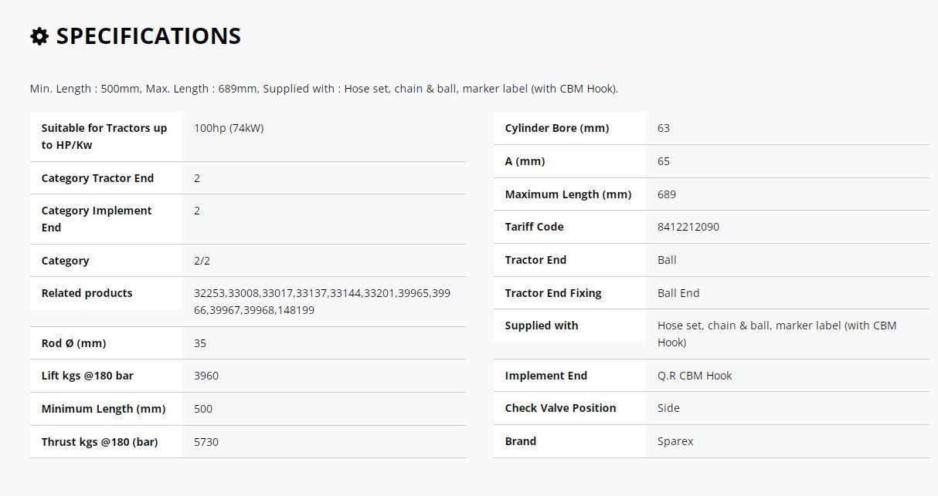Select the Thrust kgs value 5730

(x=206, y=442)
